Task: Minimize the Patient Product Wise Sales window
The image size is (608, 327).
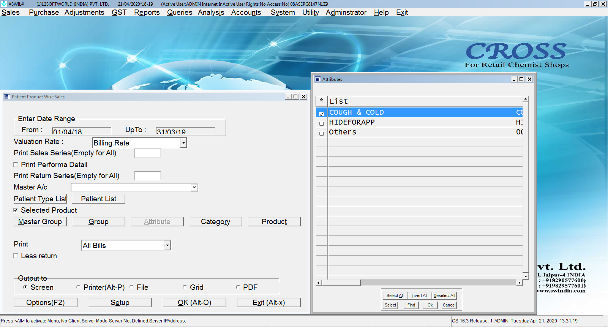Action: 288,97
